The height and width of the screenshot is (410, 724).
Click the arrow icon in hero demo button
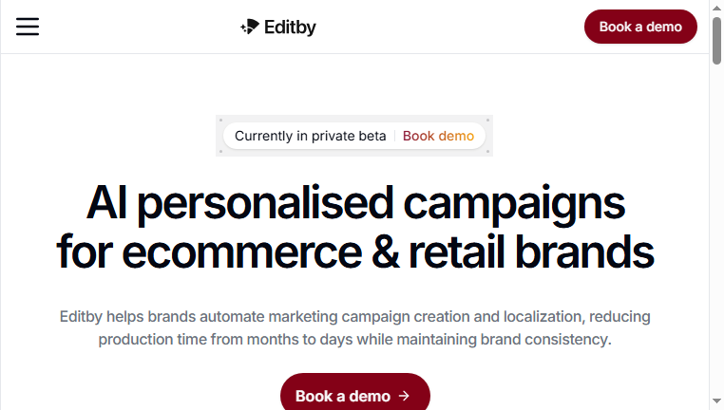tap(404, 396)
